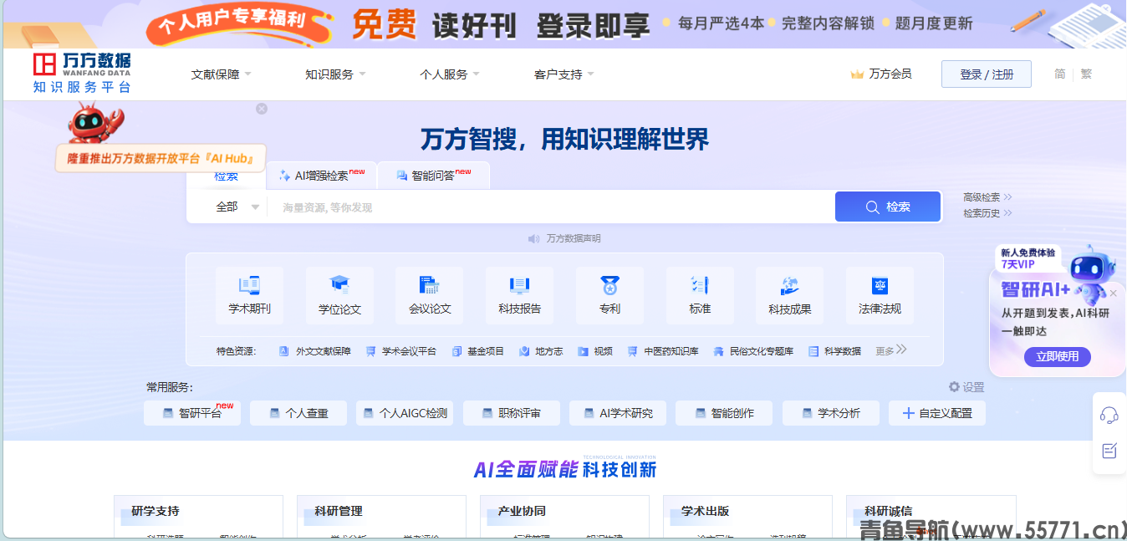Open the 文献保障 dropdown menu

222,74
